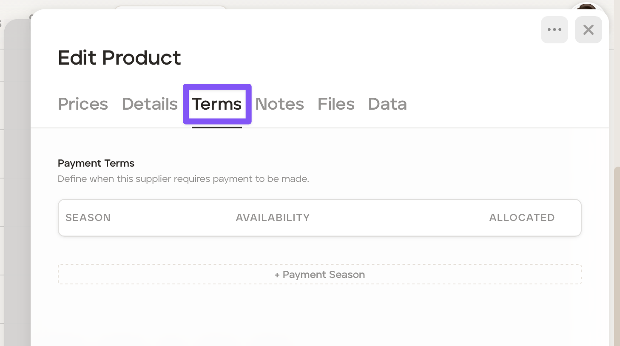The width and height of the screenshot is (620, 346).
Task: Add a new Payment Season
Action: click(x=320, y=275)
